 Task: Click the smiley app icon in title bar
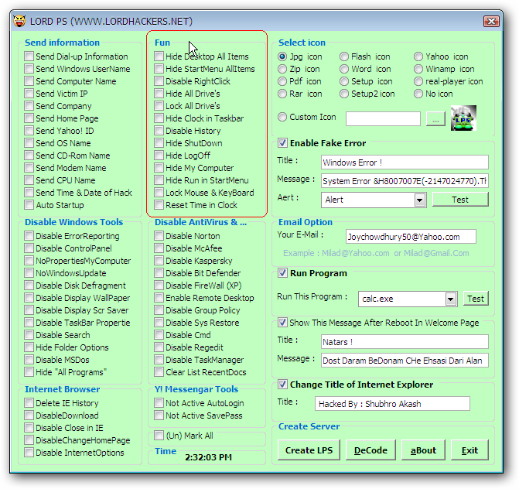[19, 21]
